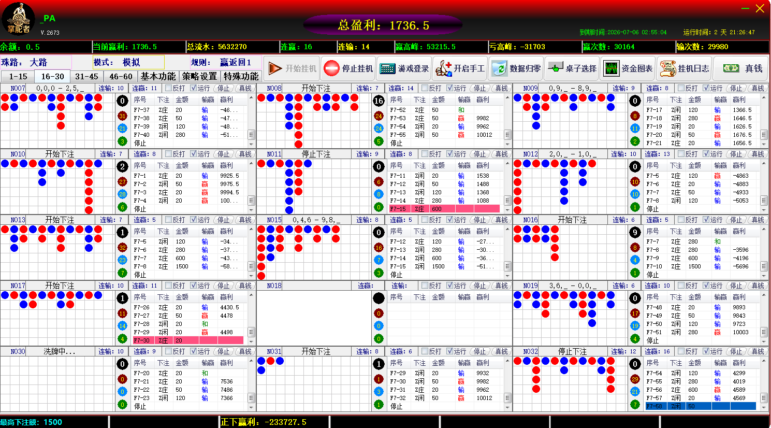Click scroll-up arrow of N007 bet list
This screenshot has width=771, height=428.
click(251, 97)
